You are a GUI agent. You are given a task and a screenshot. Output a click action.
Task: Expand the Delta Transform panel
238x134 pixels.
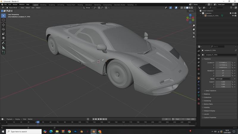point(211,91)
